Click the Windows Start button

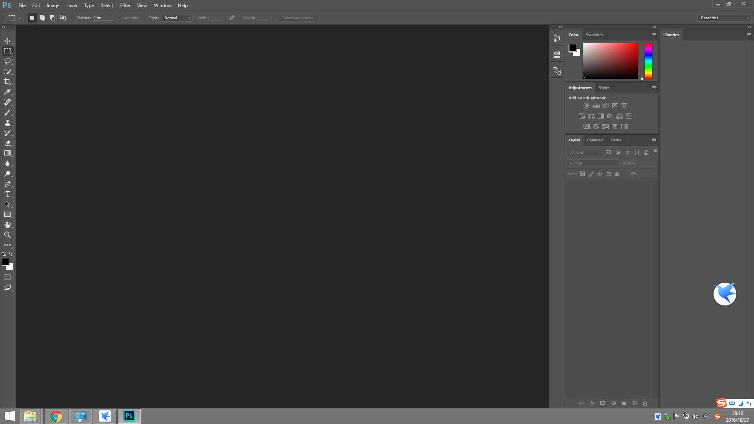click(x=9, y=416)
